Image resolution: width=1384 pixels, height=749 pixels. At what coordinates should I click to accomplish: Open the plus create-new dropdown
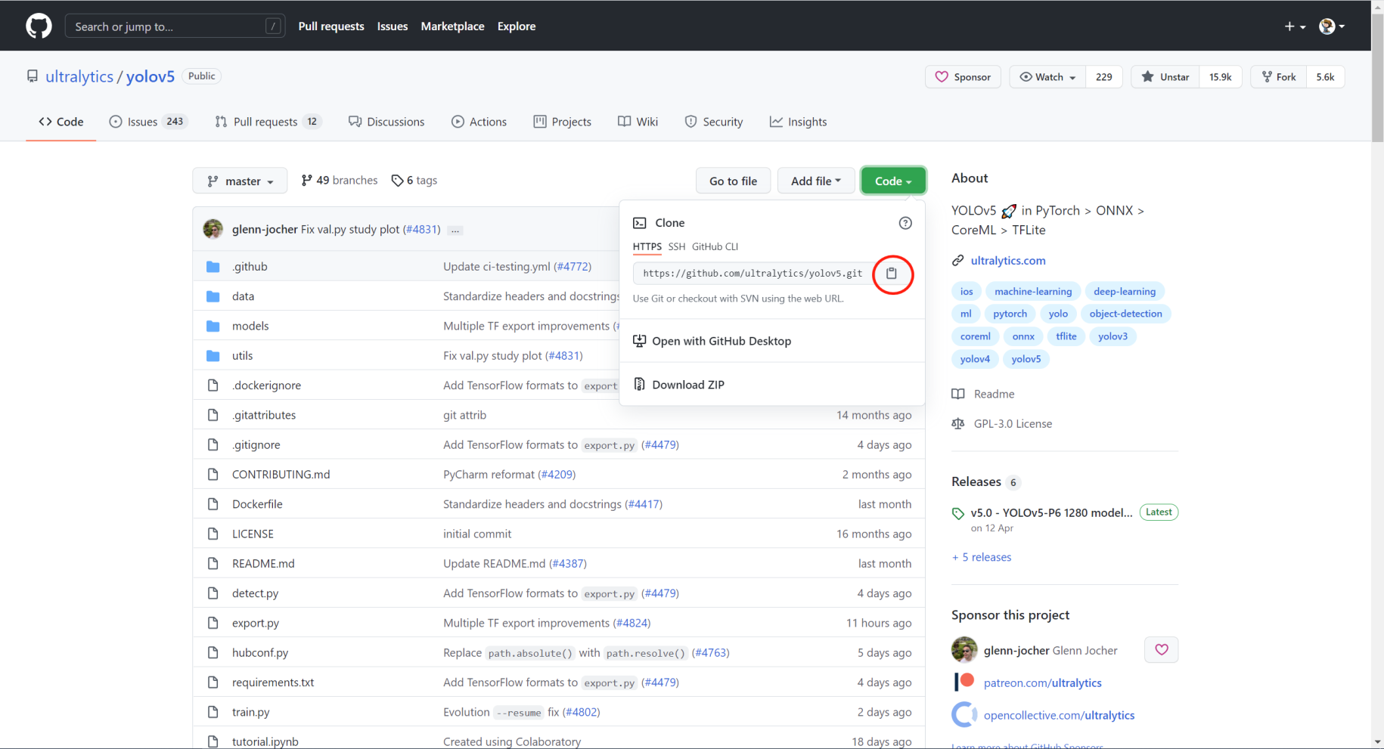(1295, 26)
